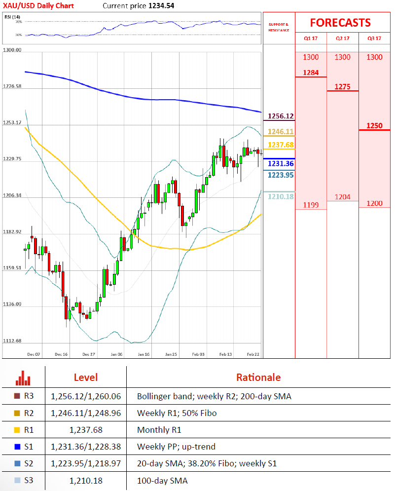Click the R3 dark red color swatch
The width and height of the screenshot is (395, 491).
[17, 396]
